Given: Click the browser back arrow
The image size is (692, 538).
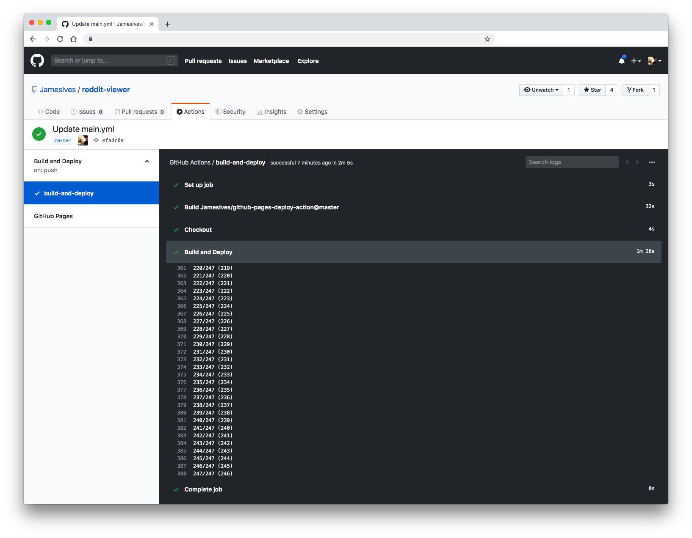Looking at the screenshot, I should (x=33, y=39).
